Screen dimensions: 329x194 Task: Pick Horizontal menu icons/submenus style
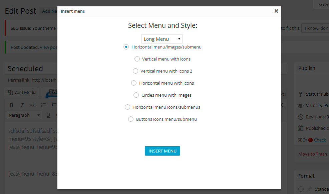point(127,107)
